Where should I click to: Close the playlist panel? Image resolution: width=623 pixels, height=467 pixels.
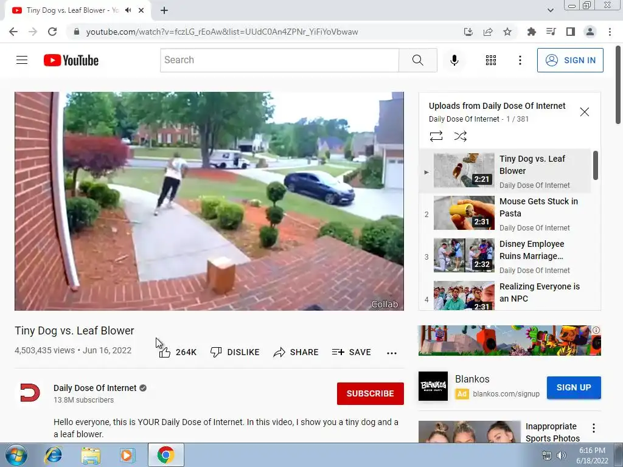584,112
